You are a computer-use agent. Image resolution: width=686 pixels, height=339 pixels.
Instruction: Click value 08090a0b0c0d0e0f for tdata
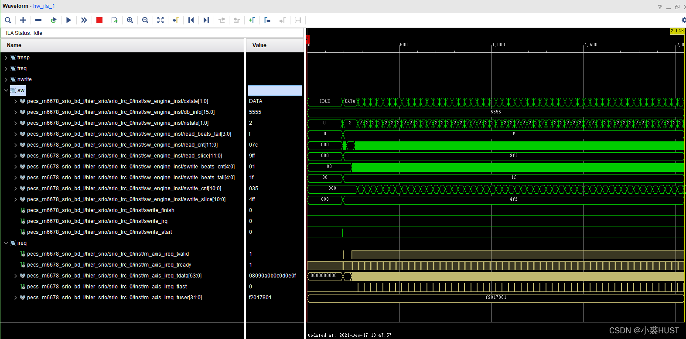click(x=273, y=276)
